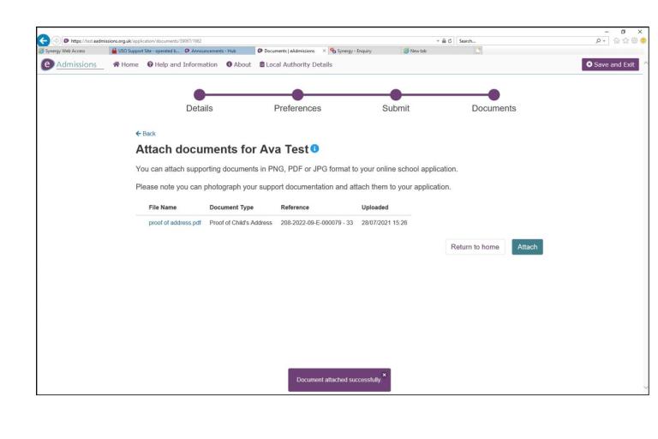This screenshot has height=439, width=658.
Task: Click the Return to home button
Action: 475,247
